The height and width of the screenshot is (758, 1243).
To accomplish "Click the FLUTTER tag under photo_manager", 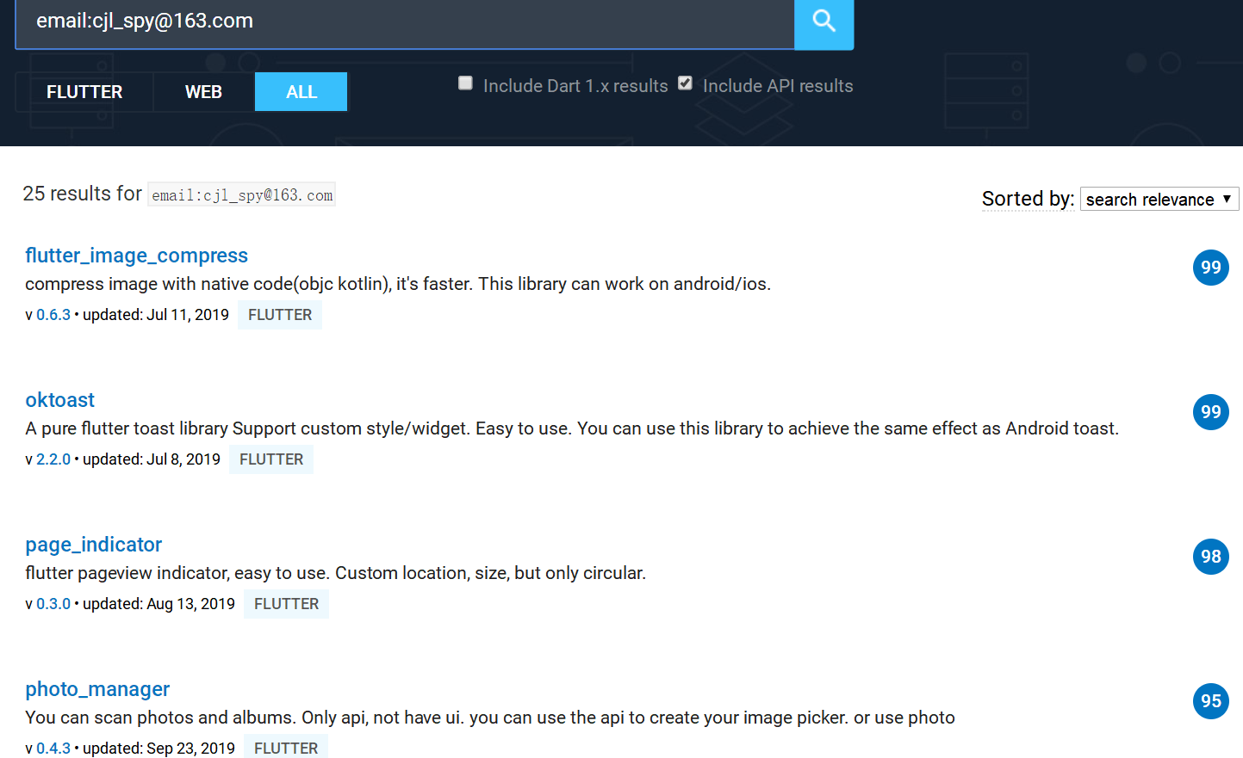I will point(286,747).
